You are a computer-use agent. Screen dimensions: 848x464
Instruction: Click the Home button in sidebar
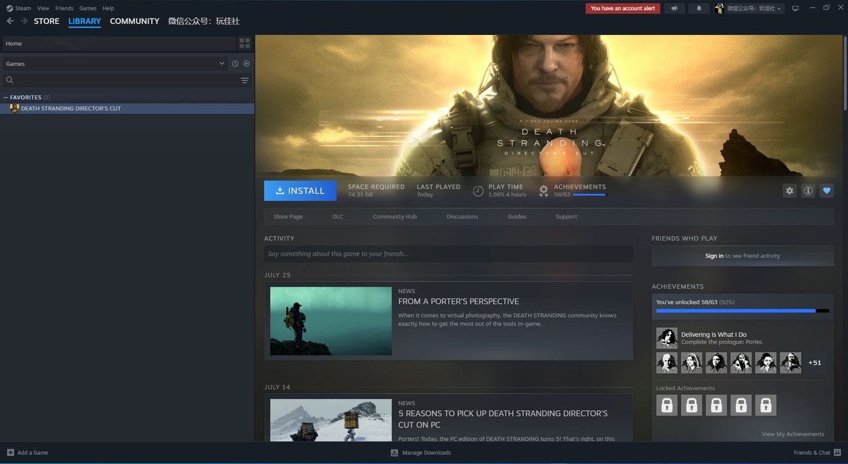coord(119,44)
